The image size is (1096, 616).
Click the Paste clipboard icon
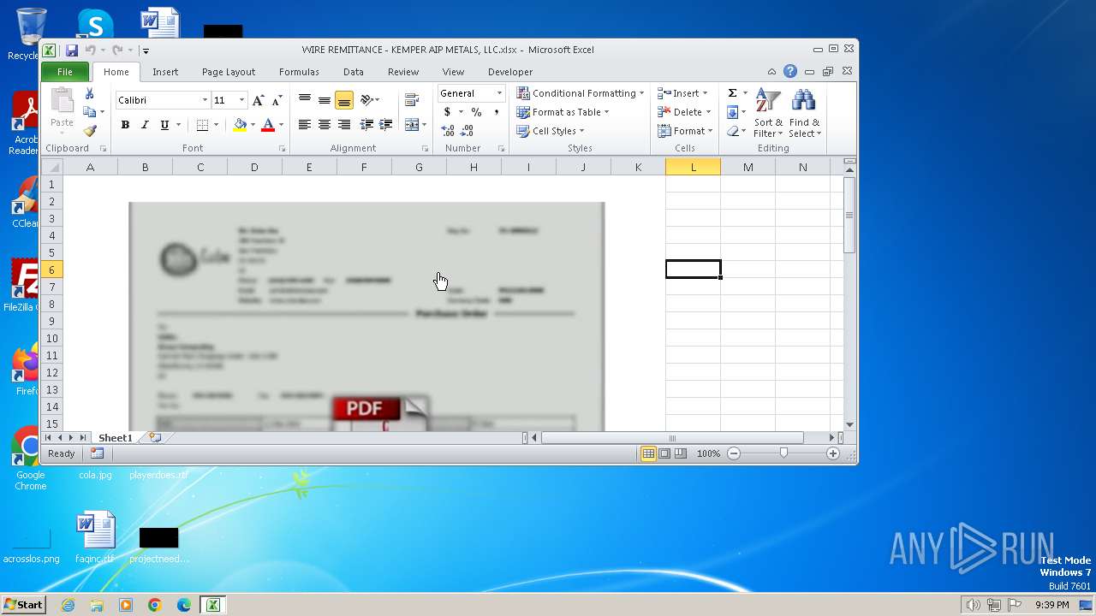coord(62,101)
